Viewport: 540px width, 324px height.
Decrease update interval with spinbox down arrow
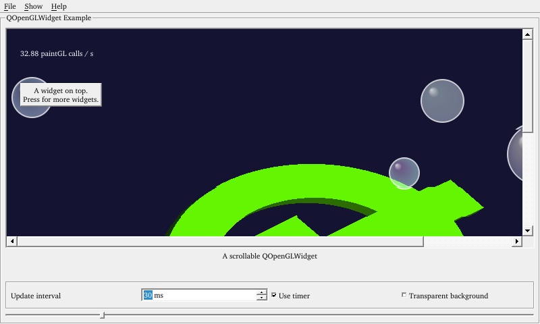click(261, 298)
